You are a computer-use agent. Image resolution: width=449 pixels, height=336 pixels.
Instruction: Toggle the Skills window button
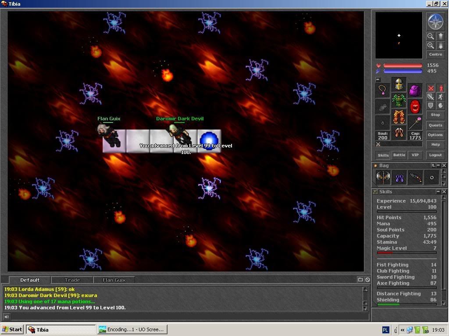[383, 155]
